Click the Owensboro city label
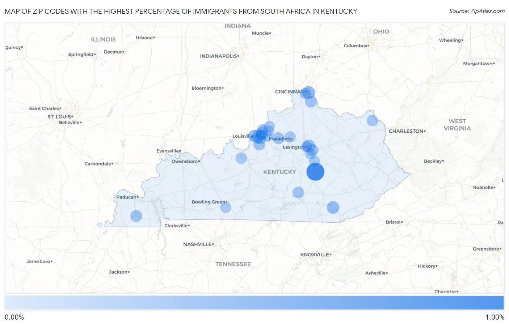The width and height of the screenshot is (509, 325). 185,161
